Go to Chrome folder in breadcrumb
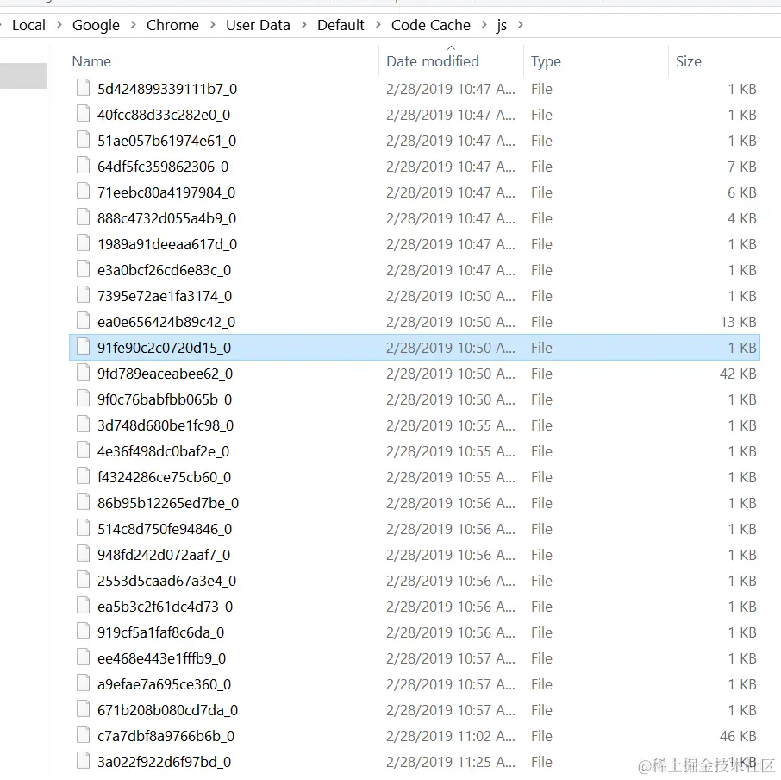This screenshot has height=780, width=781. point(172,25)
